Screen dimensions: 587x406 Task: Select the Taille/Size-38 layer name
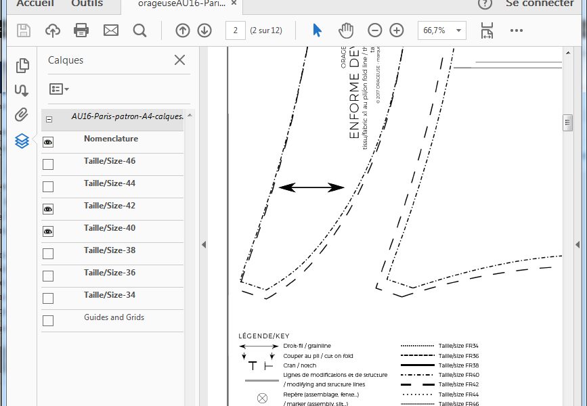[x=110, y=250]
